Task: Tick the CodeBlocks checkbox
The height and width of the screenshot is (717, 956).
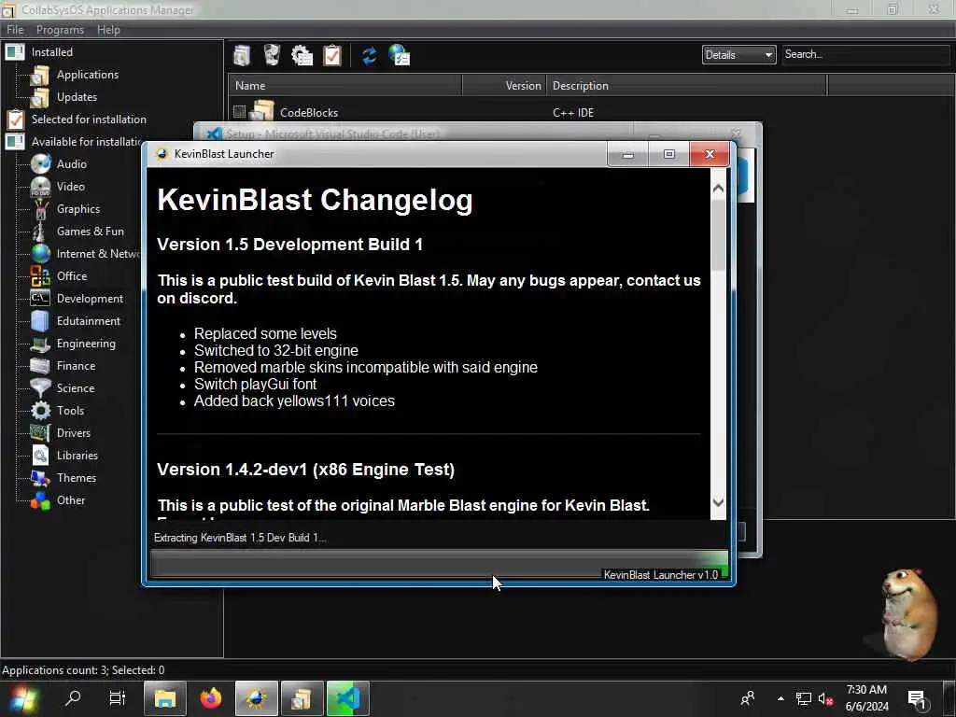Action: pyautogui.click(x=239, y=112)
